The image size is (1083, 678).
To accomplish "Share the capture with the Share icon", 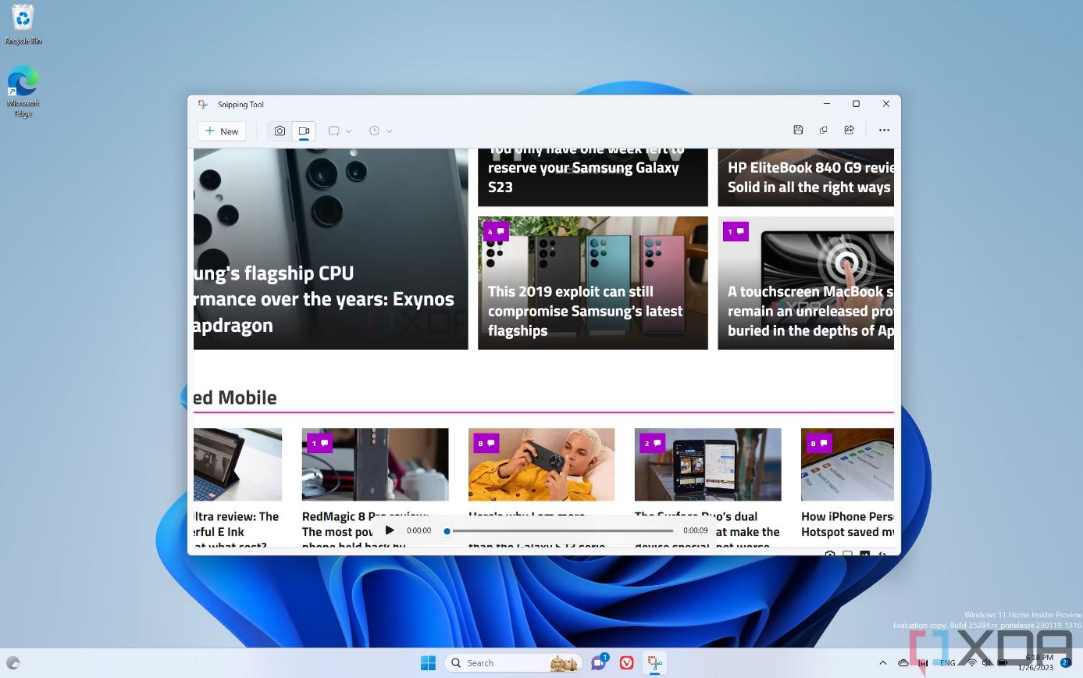I will 849,130.
